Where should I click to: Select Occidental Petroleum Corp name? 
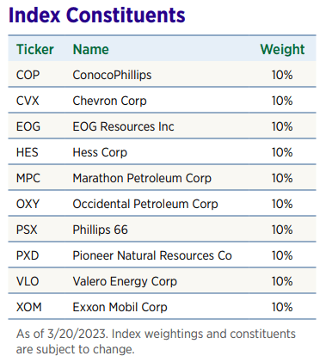click(x=145, y=205)
